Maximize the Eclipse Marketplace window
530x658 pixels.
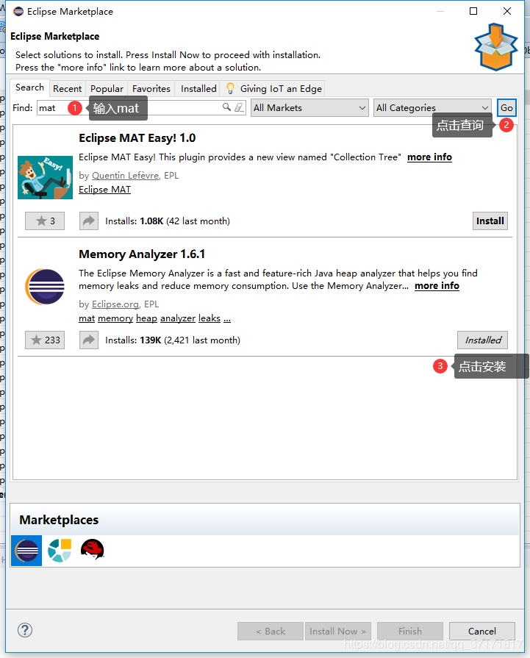[x=473, y=11]
